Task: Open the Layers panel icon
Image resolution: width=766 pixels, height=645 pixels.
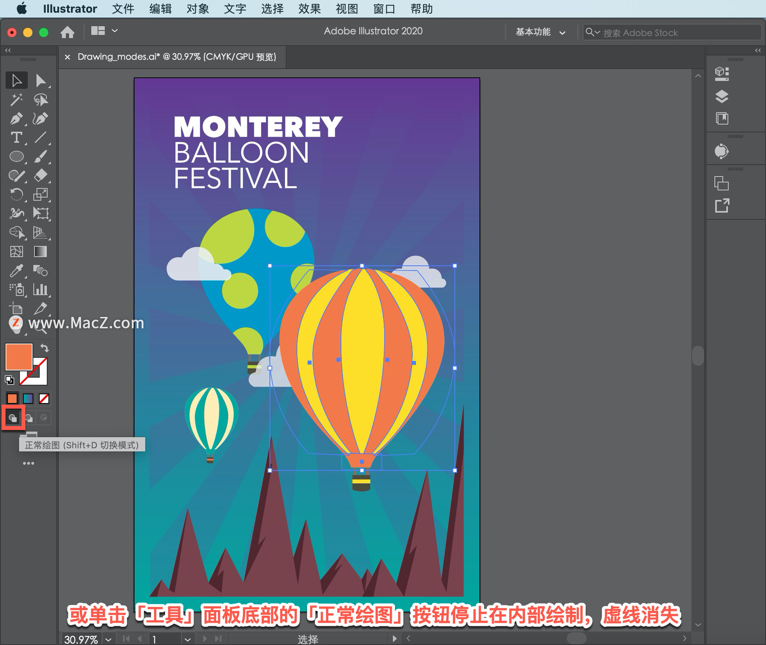Action: pyautogui.click(x=721, y=96)
